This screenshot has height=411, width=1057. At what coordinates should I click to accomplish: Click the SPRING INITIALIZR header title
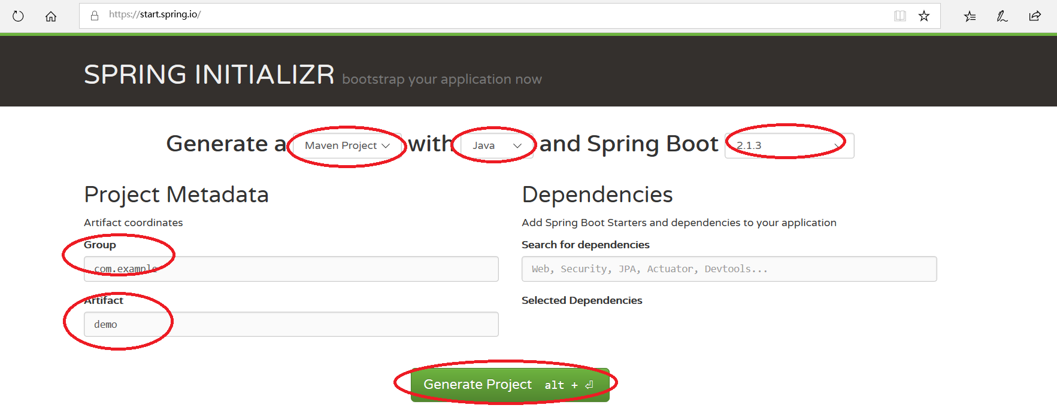point(209,75)
